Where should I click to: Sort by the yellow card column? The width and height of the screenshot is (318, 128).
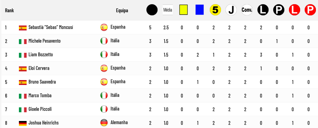pyautogui.click(x=184, y=10)
